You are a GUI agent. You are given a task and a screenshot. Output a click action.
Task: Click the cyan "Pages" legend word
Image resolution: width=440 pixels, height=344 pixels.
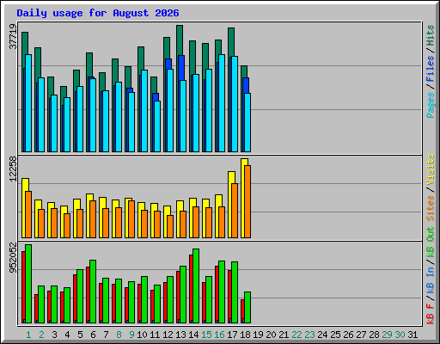pyautogui.click(x=431, y=105)
